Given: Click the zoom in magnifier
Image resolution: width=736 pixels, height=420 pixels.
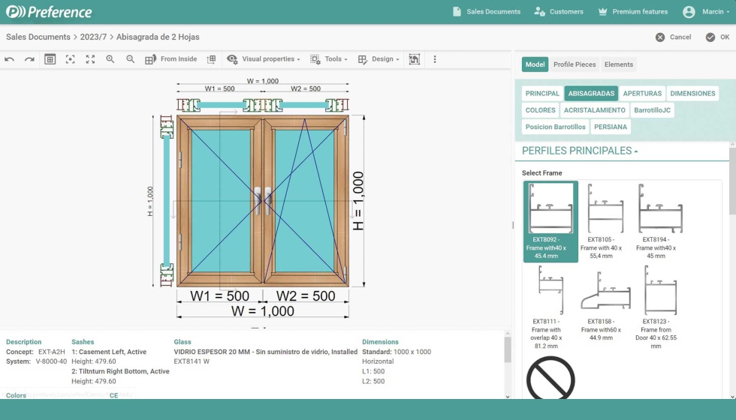Looking at the screenshot, I should (110, 59).
